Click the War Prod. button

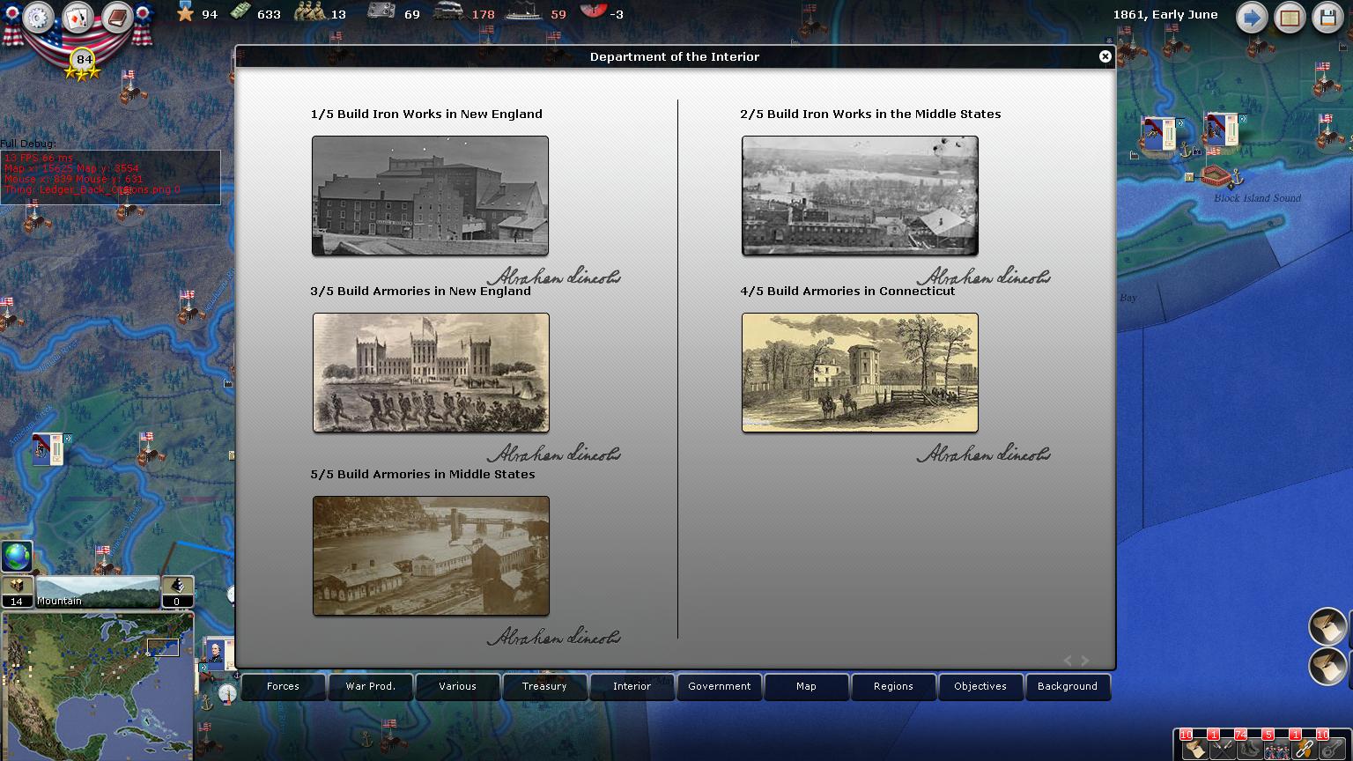point(370,686)
